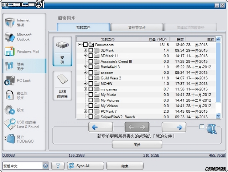Image resolution: width=228 pixels, height=172 pixels.
Task: Choose left arrow sync direction
Action: point(100,127)
